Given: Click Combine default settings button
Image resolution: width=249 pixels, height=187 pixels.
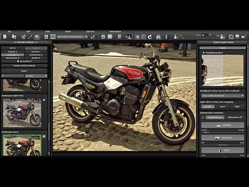Looking at the screenshot, I should [x=24, y=66].
